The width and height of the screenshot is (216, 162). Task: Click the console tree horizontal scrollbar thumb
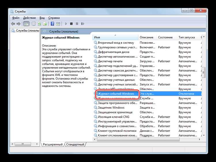[x=23, y=144]
